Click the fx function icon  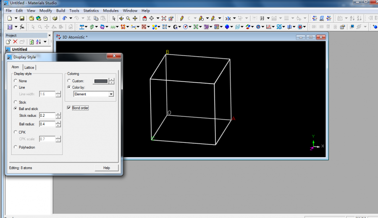pyautogui.click(x=21, y=27)
